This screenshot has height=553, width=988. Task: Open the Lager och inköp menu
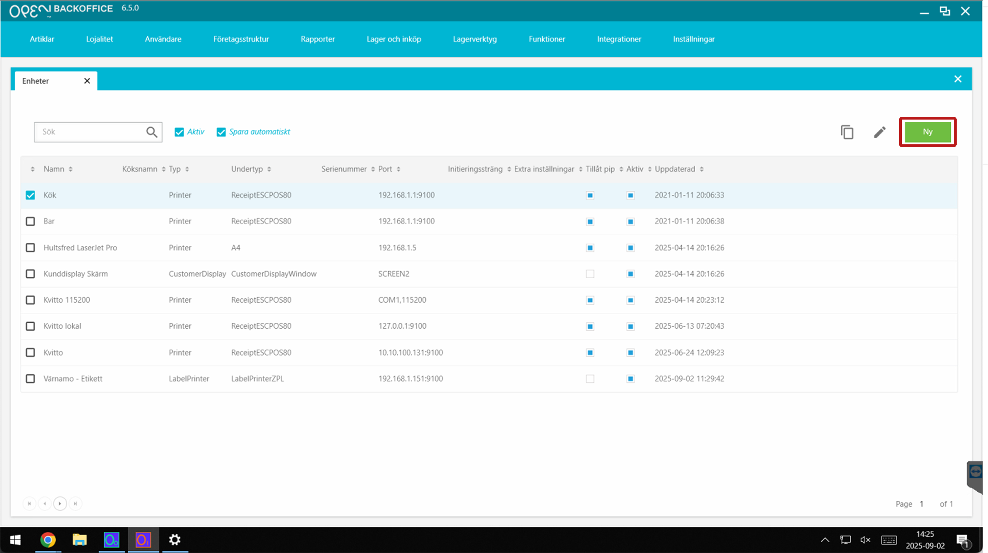pos(393,39)
